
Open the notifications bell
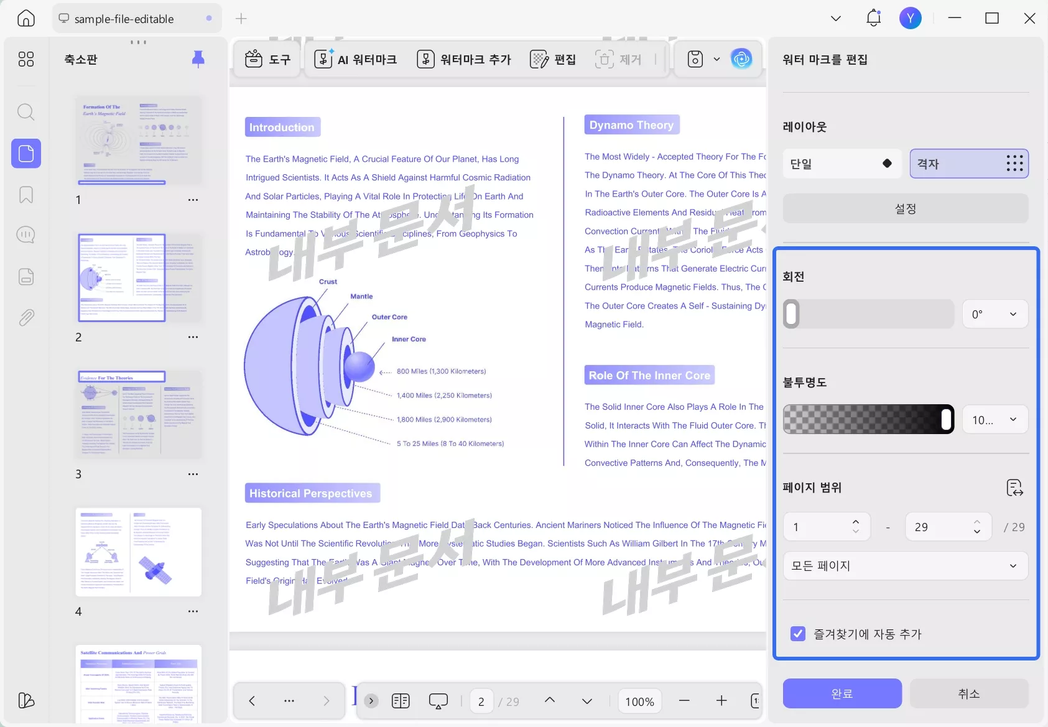pyautogui.click(x=873, y=18)
